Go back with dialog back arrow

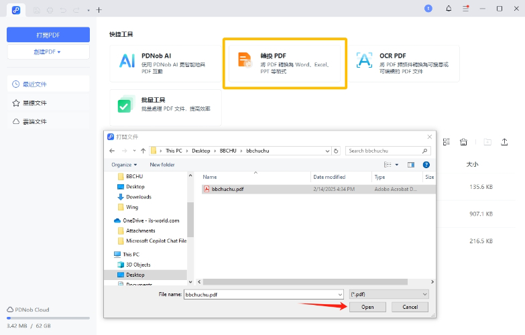112,151
